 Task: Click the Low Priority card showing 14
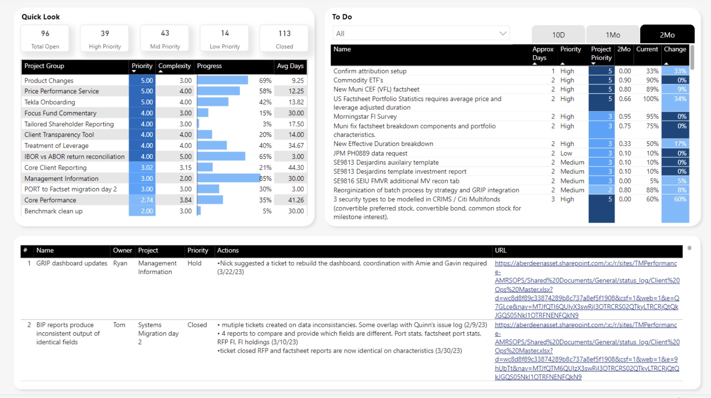(x=225, y=39)
